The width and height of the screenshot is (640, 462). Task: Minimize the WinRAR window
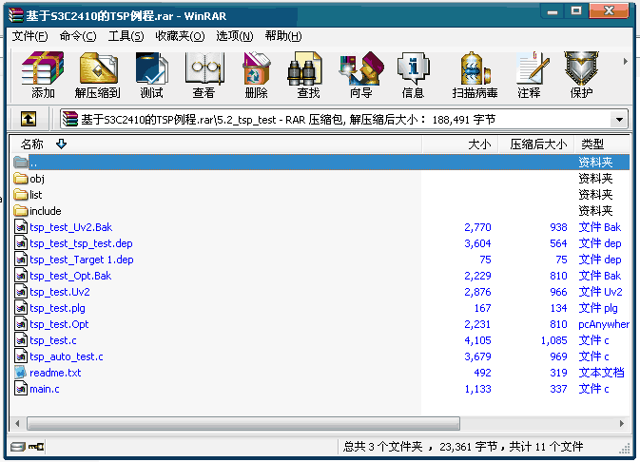pyautogui.click(x=553, y=11)
